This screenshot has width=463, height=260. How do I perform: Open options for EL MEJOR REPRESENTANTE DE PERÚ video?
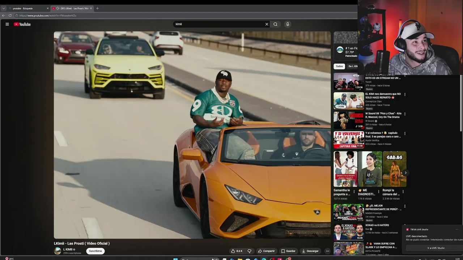click(405, 206)
